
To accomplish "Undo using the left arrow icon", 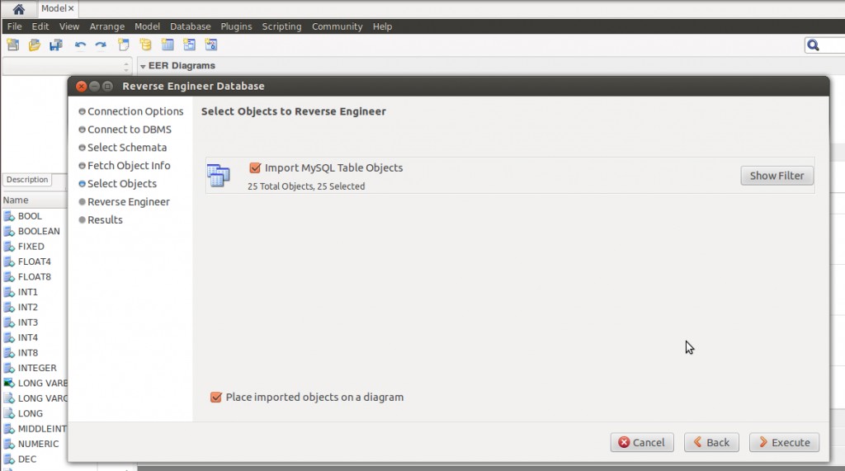I will click(x=80, y=45).
